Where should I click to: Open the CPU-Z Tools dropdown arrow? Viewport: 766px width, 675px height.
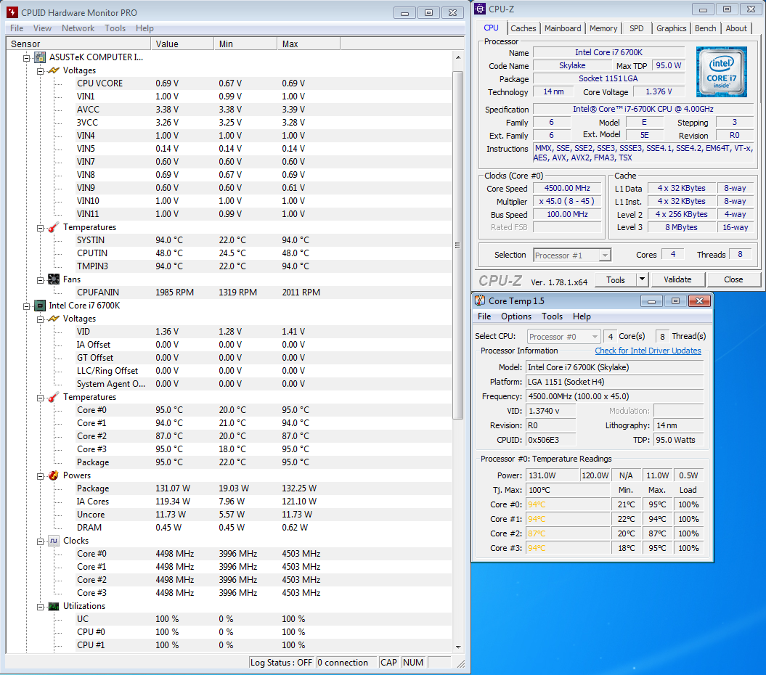point(642,279)
